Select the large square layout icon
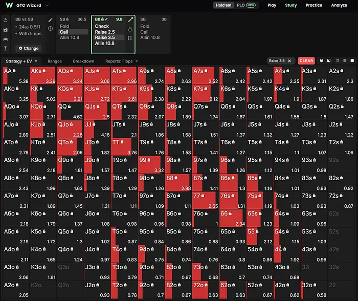The width and height of the screenshot is (358, 301). [x=352, y=60]
